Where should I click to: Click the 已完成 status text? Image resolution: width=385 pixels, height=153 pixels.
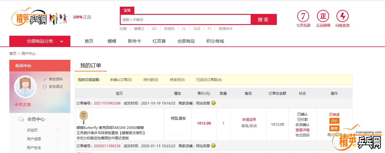334,115
